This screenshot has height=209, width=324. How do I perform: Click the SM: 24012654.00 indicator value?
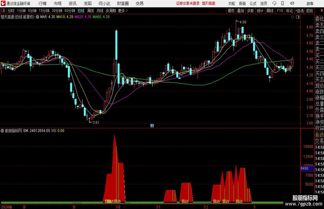click(x=36, y=131)
